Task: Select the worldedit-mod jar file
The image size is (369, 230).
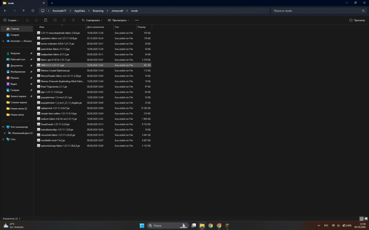Action: coord(94,140)
